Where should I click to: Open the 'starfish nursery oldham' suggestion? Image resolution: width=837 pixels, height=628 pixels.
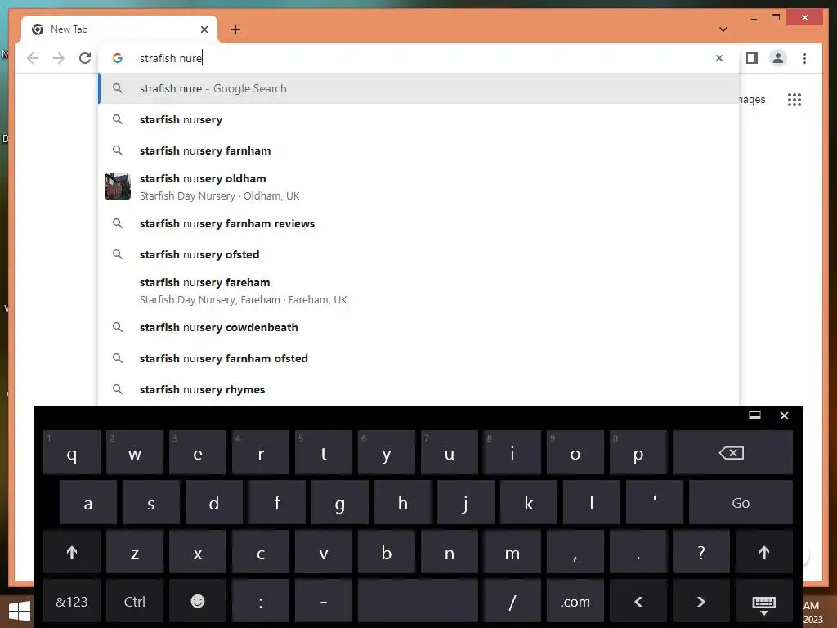coord(419,187)
